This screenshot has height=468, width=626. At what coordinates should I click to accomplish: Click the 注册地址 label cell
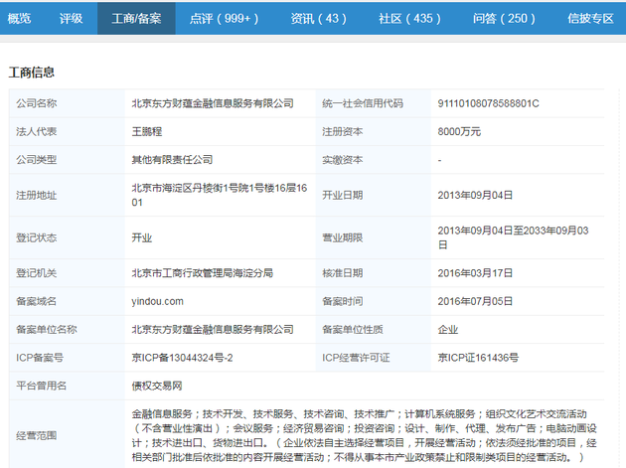pyautogui.click(x=68, y=195)
